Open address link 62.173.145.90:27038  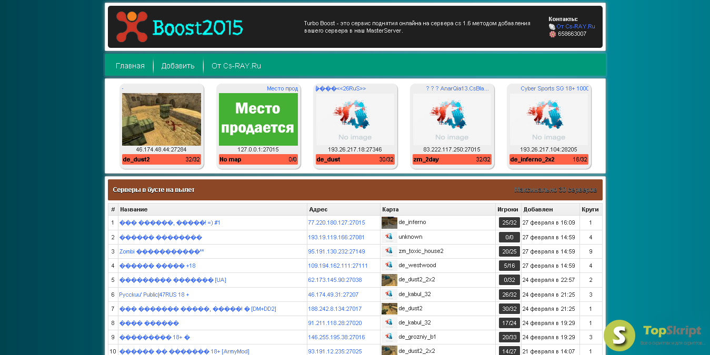tap(335, 280)
